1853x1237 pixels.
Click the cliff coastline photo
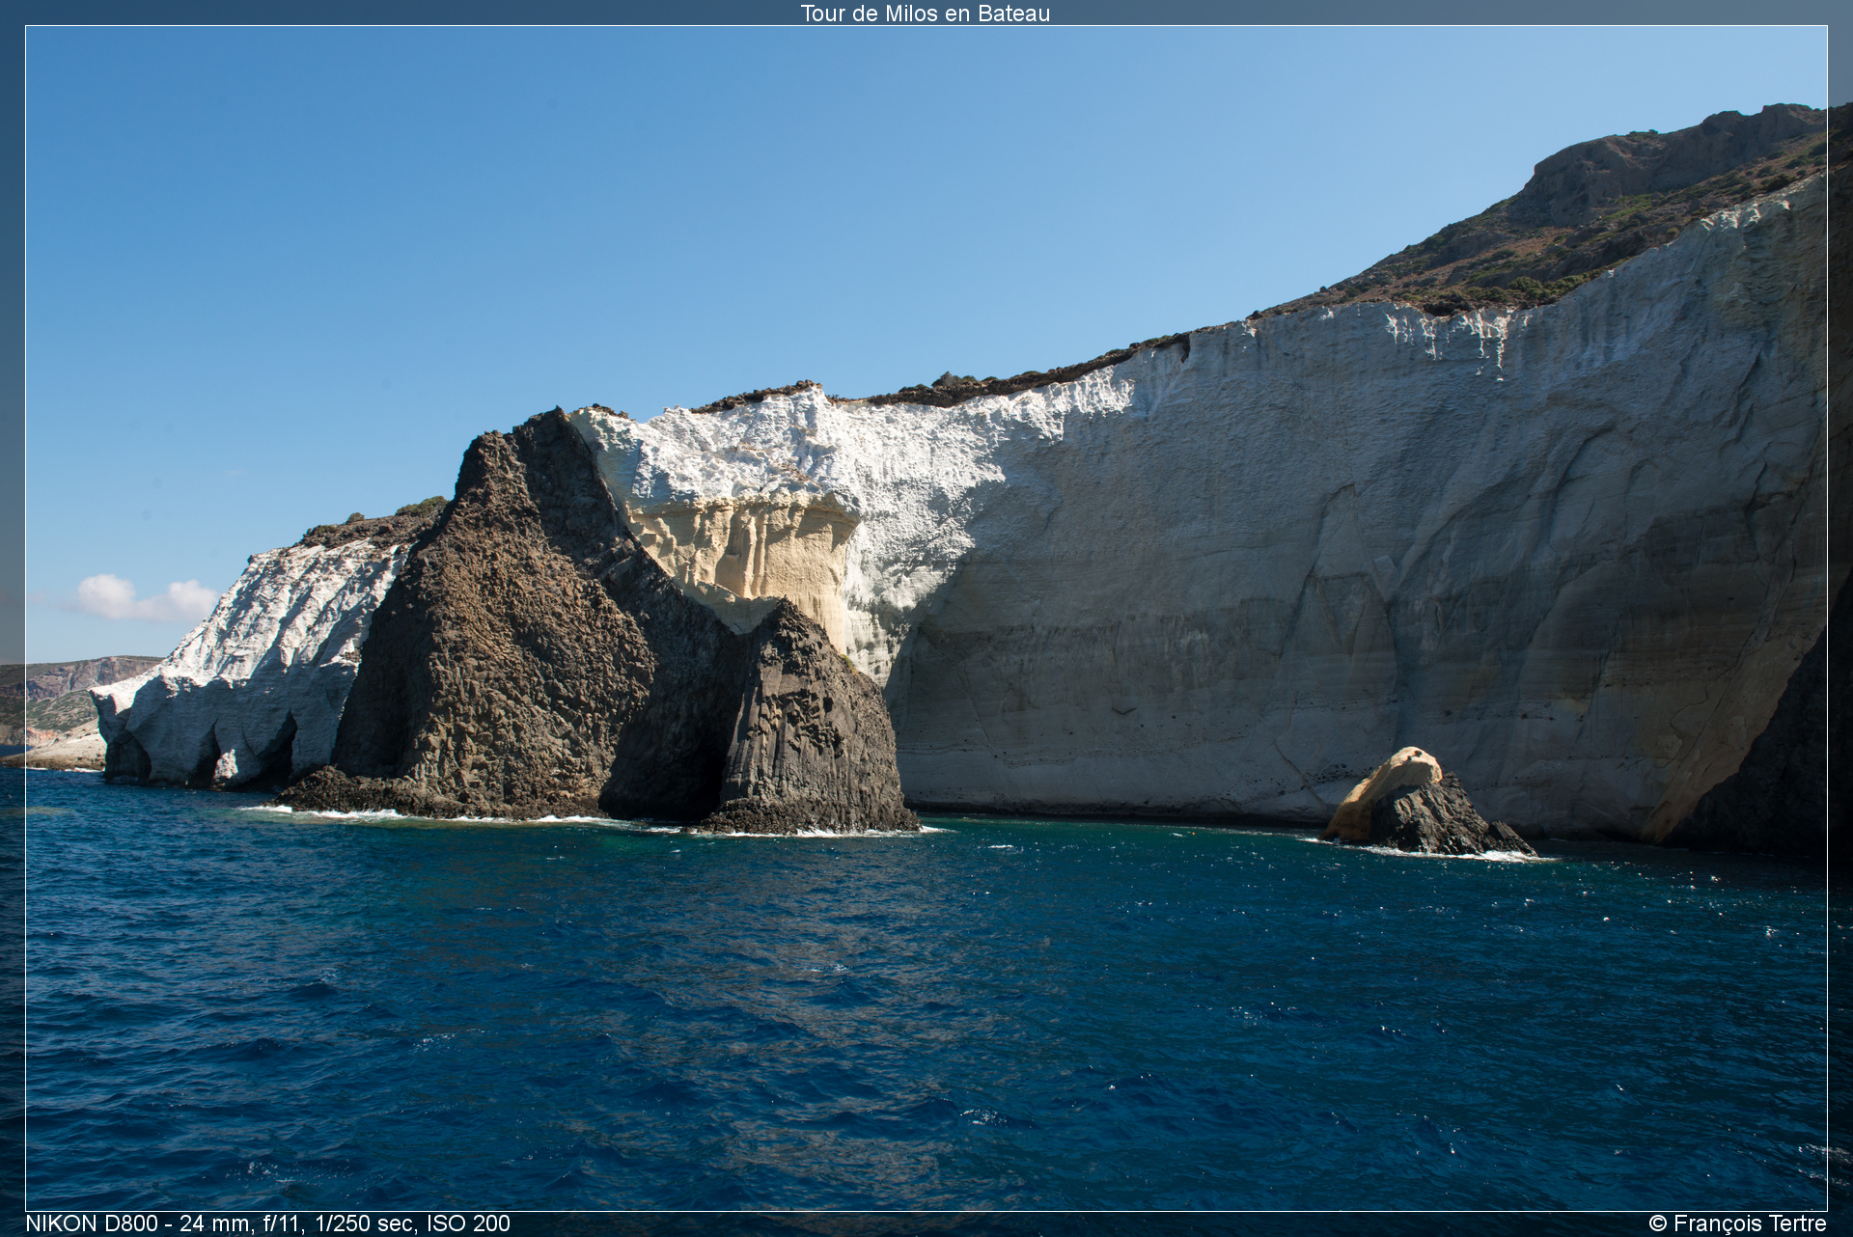click(926, 618)
